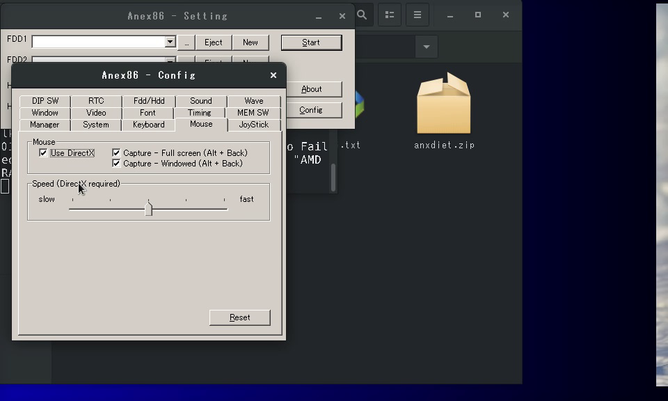Close the Anex86 Config dialog
Screen dimensions: 668x401
pos(273,75)
